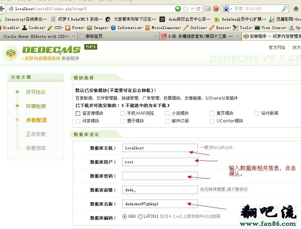
Task: Tick the 留言簿模块 checkbox
Action: [x=78, y=113]
